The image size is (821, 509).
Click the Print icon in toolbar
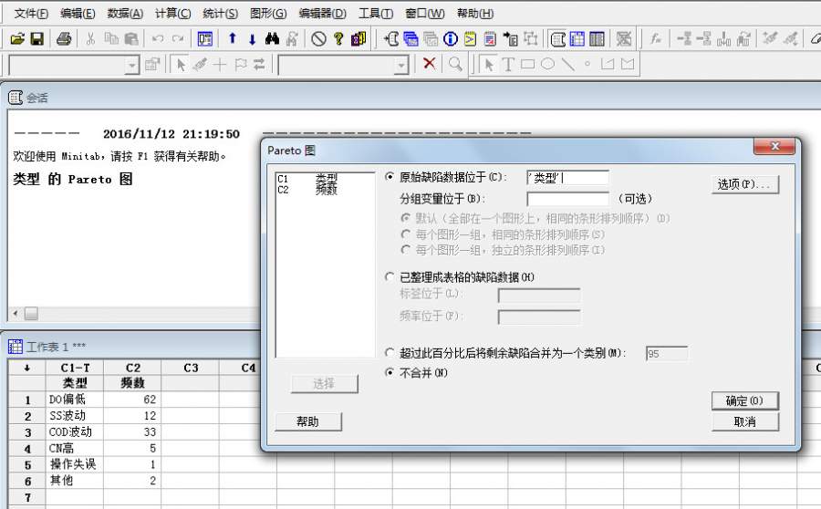[x=64, y=38]
